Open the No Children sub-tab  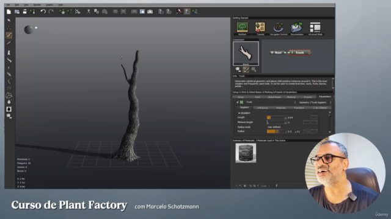[320, 108]
